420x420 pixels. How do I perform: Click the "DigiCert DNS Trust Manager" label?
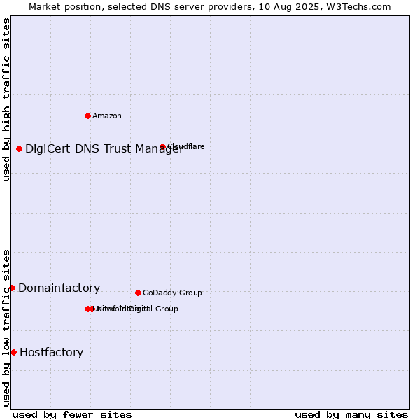pos(104,148)
